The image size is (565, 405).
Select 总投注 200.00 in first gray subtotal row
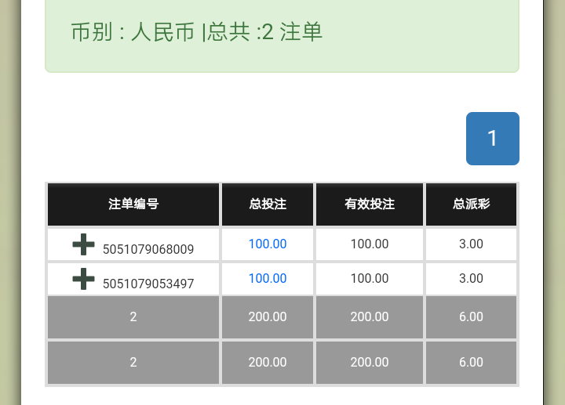pos(268,317)
